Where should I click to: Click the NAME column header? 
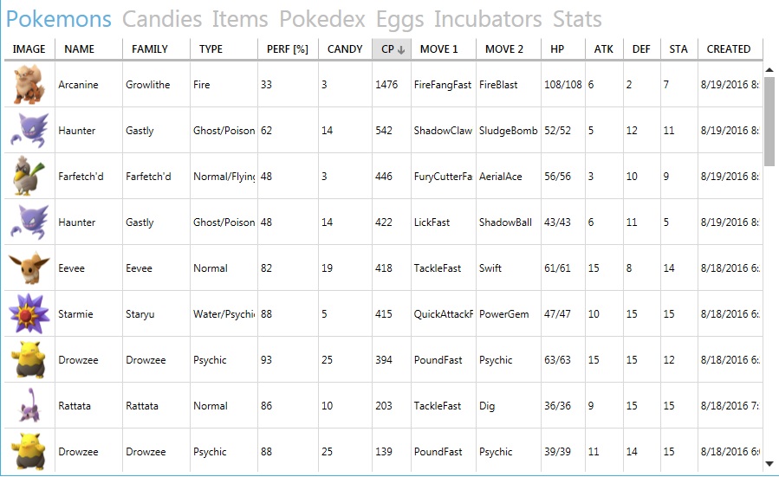(88, 49)
